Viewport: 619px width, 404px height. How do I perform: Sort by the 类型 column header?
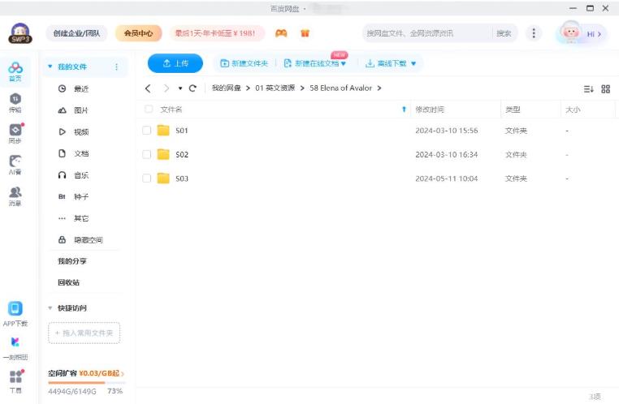coord(513,110)
